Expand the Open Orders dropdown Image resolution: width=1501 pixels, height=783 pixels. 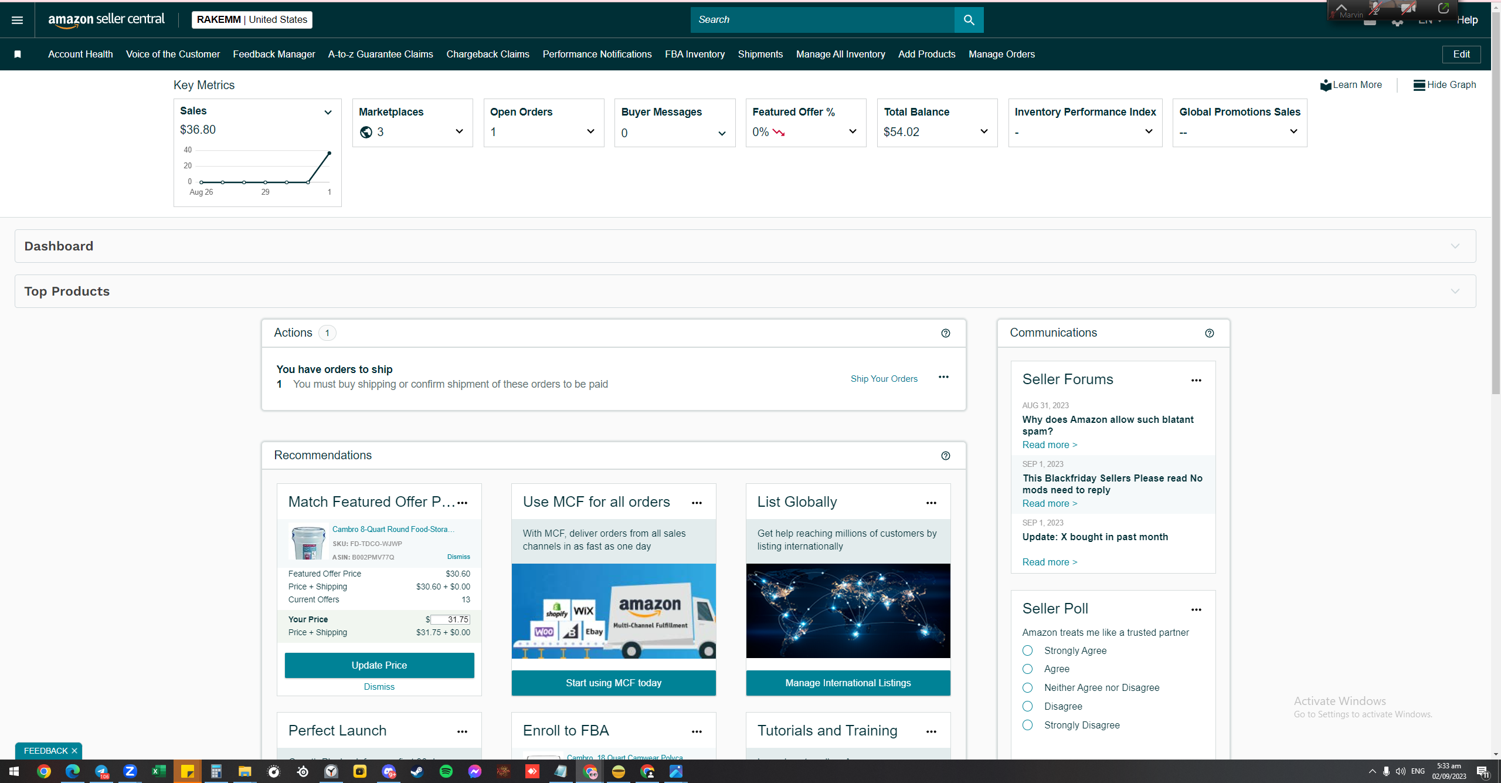[590, 132]
